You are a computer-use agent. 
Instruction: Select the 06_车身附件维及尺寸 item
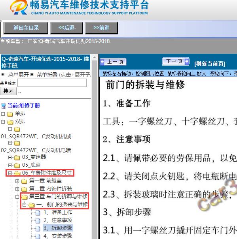[x=47, y=173]
